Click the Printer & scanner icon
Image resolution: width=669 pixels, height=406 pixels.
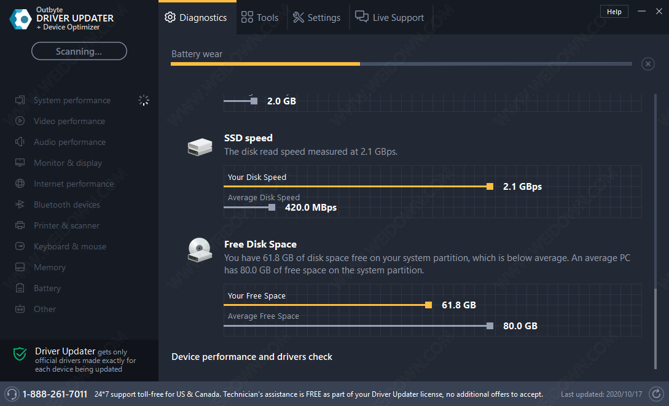coord(20,225)
